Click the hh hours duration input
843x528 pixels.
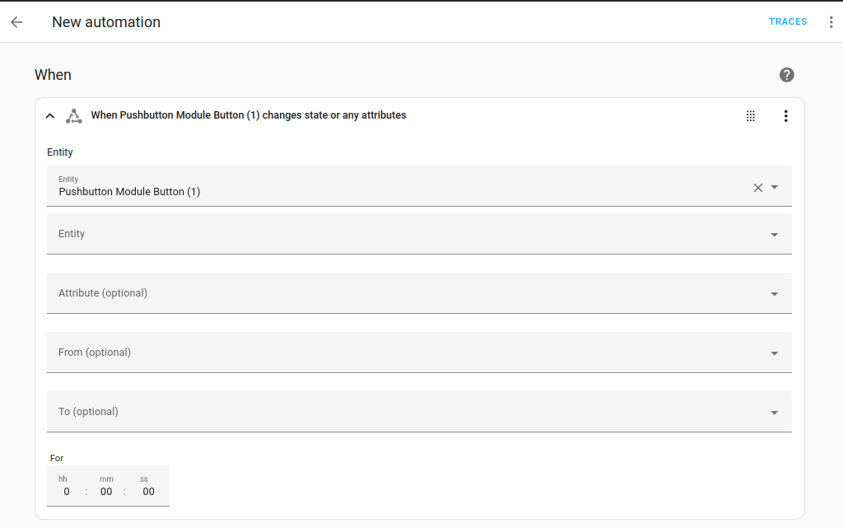click(x=66, y=491)
